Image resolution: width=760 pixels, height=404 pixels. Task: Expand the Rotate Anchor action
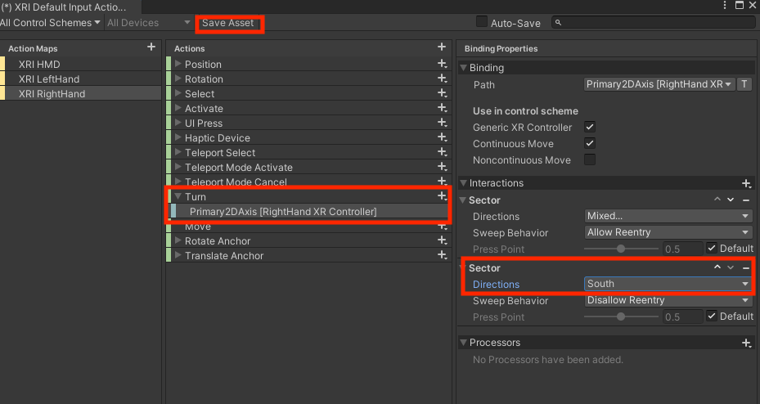click(x=178, y=240)
